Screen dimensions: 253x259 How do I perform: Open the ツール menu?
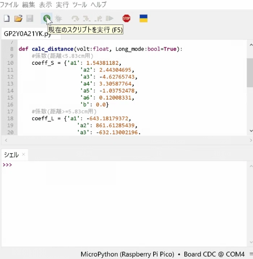coord(80,4)
